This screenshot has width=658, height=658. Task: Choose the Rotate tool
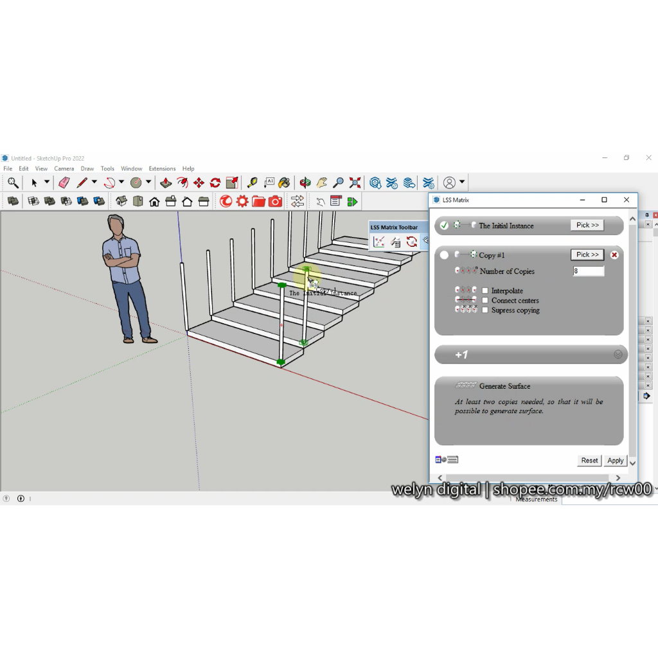point(215,182)
